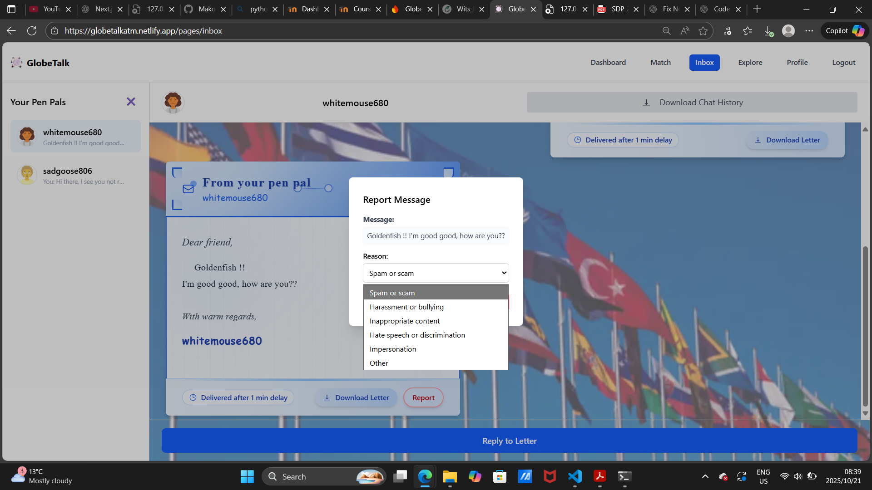This screenshot has height=490, width=872.
Task: Click whitemouse680's avatar in the conversation header
Action: point(173,103)
